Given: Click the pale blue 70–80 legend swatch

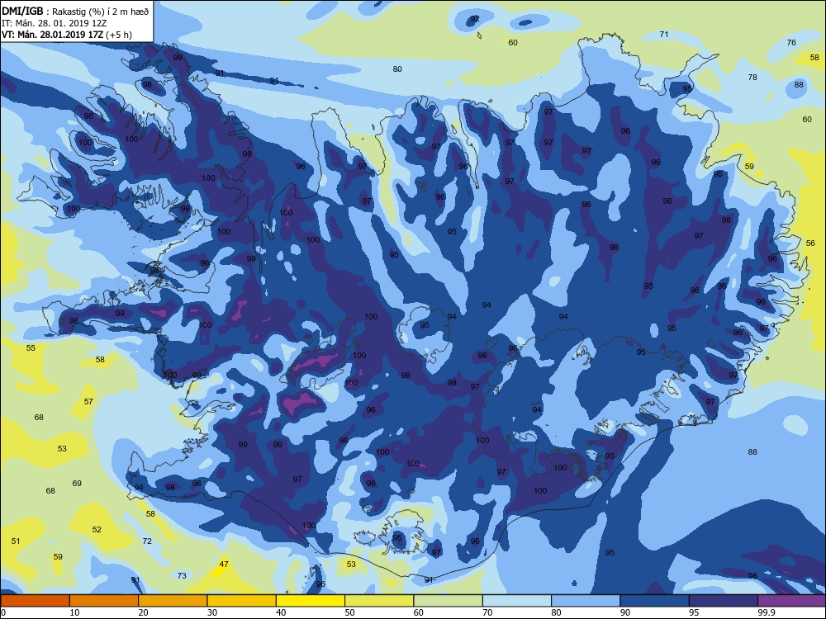Looking at the screenshot, I should pos(517,601).
